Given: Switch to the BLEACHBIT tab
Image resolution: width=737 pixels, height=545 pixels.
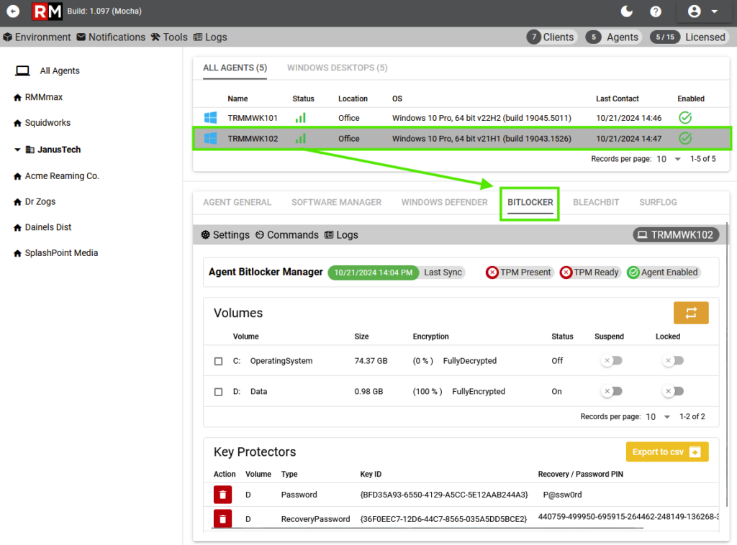Looking at the screenshot, I should tap(596, 202).
